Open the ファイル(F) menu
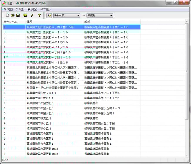Image resolution: width=191 pixels, height=164 pixels. pyautogui.click(x=8, y=9)
